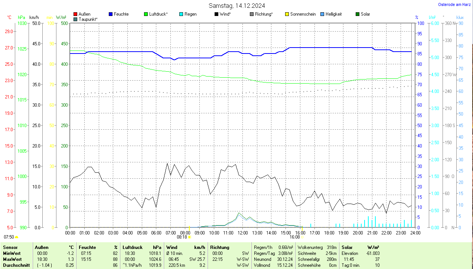473x269 pixels.
Task: Click the sunrise icon next to 08:18
Action: point(189,237)
